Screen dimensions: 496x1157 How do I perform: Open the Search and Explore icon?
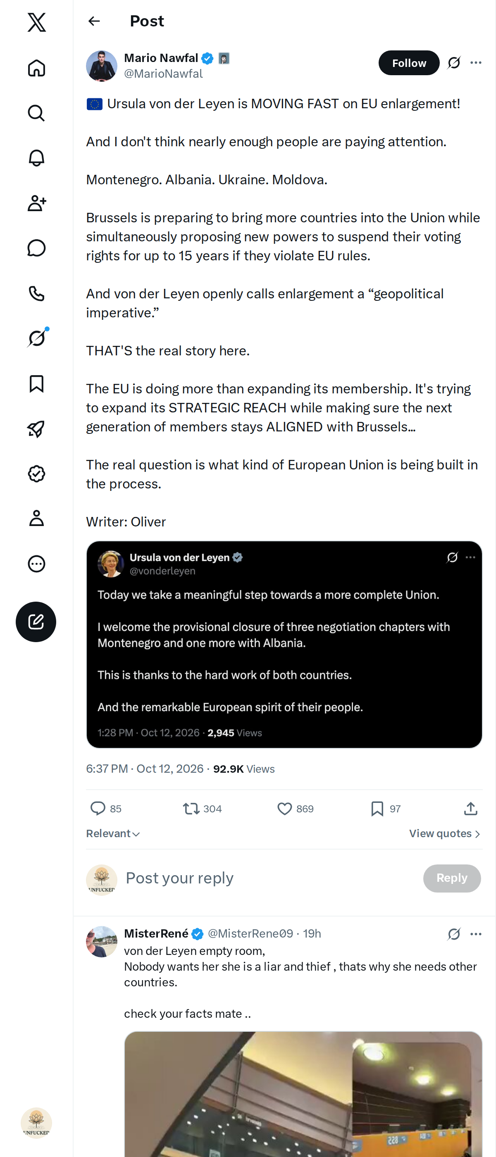[36, 113]
